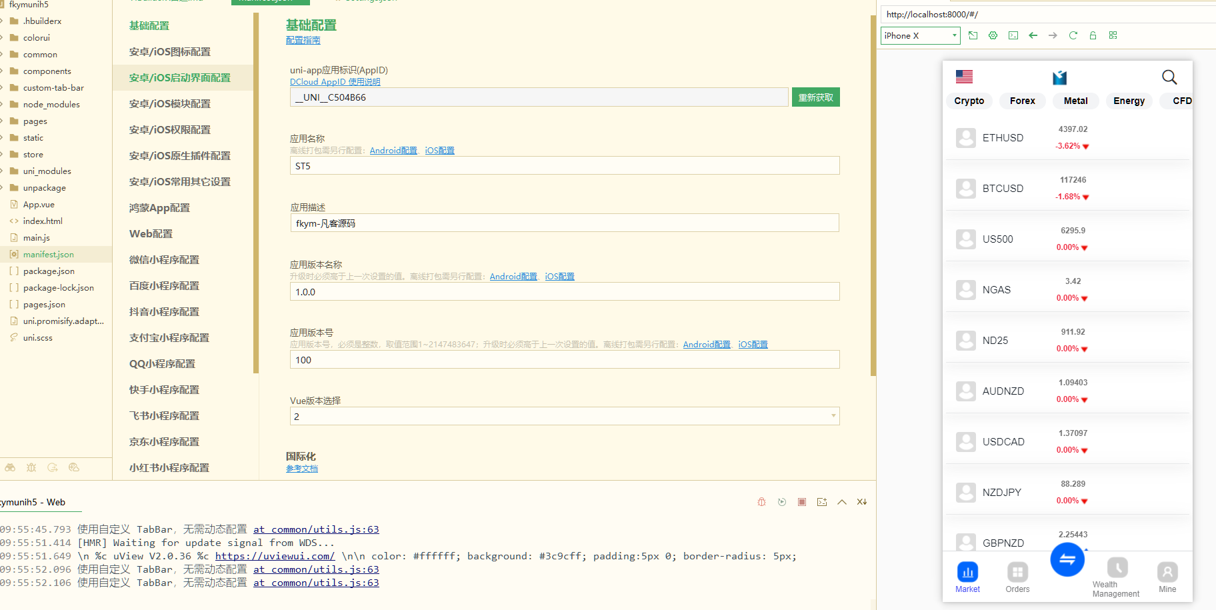Click the green back arrow in preview toolbar

pos(1033,35)
